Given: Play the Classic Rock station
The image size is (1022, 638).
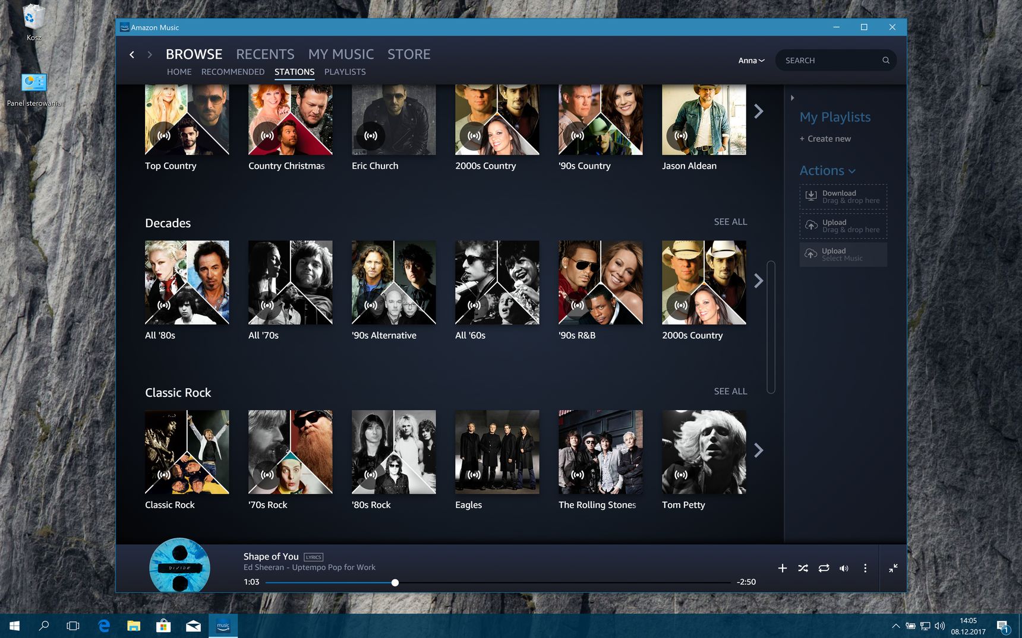Looking at the screenshot, I should (x=164, y=475).
